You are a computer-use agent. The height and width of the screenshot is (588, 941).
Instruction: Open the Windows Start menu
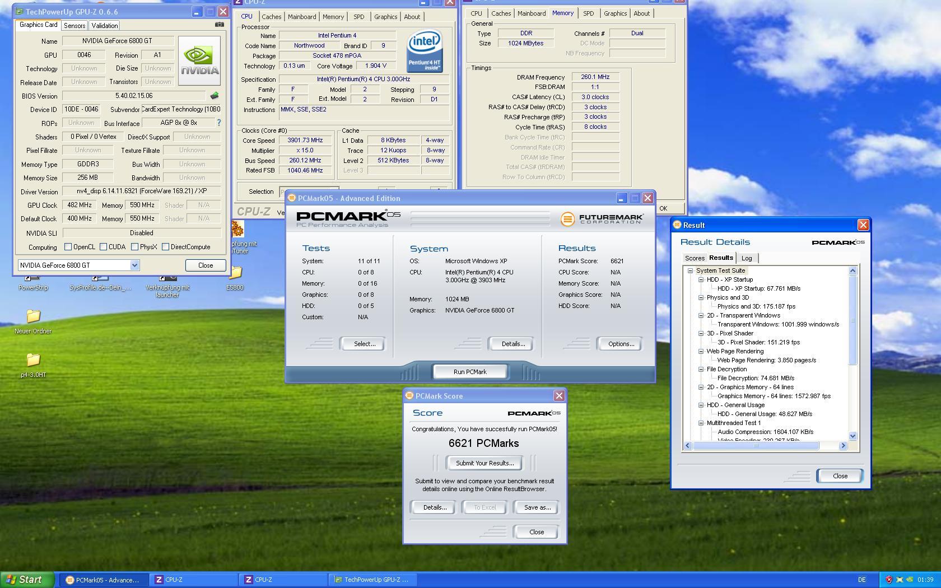tap(27, 580)
